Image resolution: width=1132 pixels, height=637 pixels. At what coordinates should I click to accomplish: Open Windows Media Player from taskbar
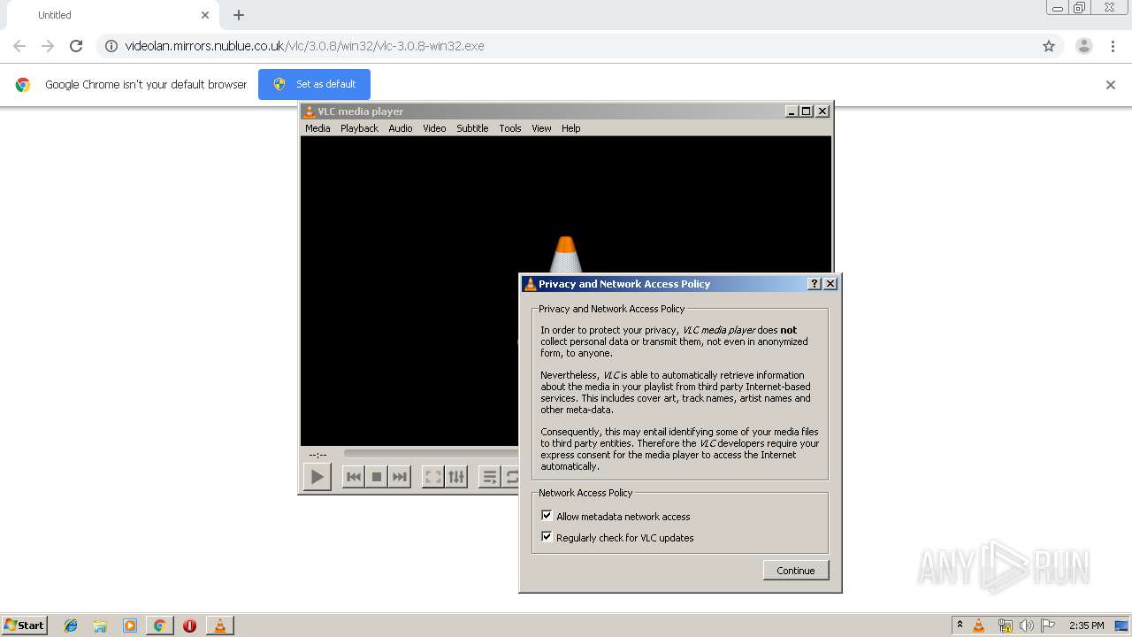point(130,625)
